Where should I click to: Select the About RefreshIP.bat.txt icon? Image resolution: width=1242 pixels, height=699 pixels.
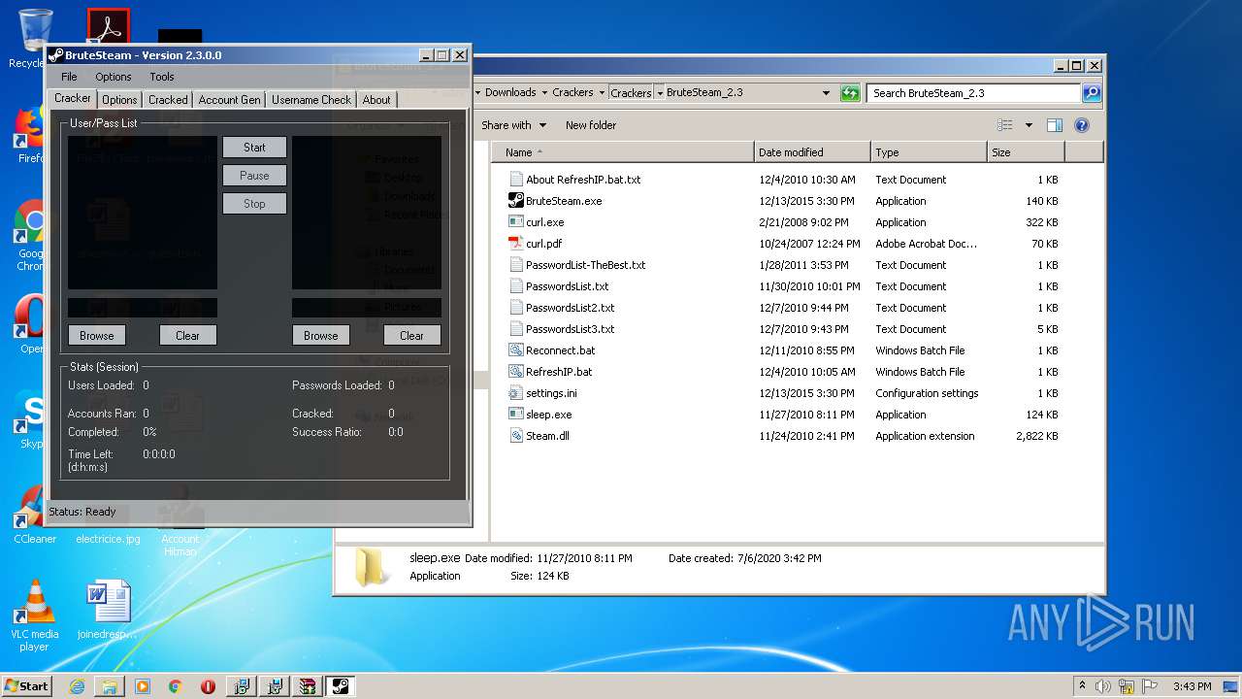pyautogui.click(x=516, y=180)
